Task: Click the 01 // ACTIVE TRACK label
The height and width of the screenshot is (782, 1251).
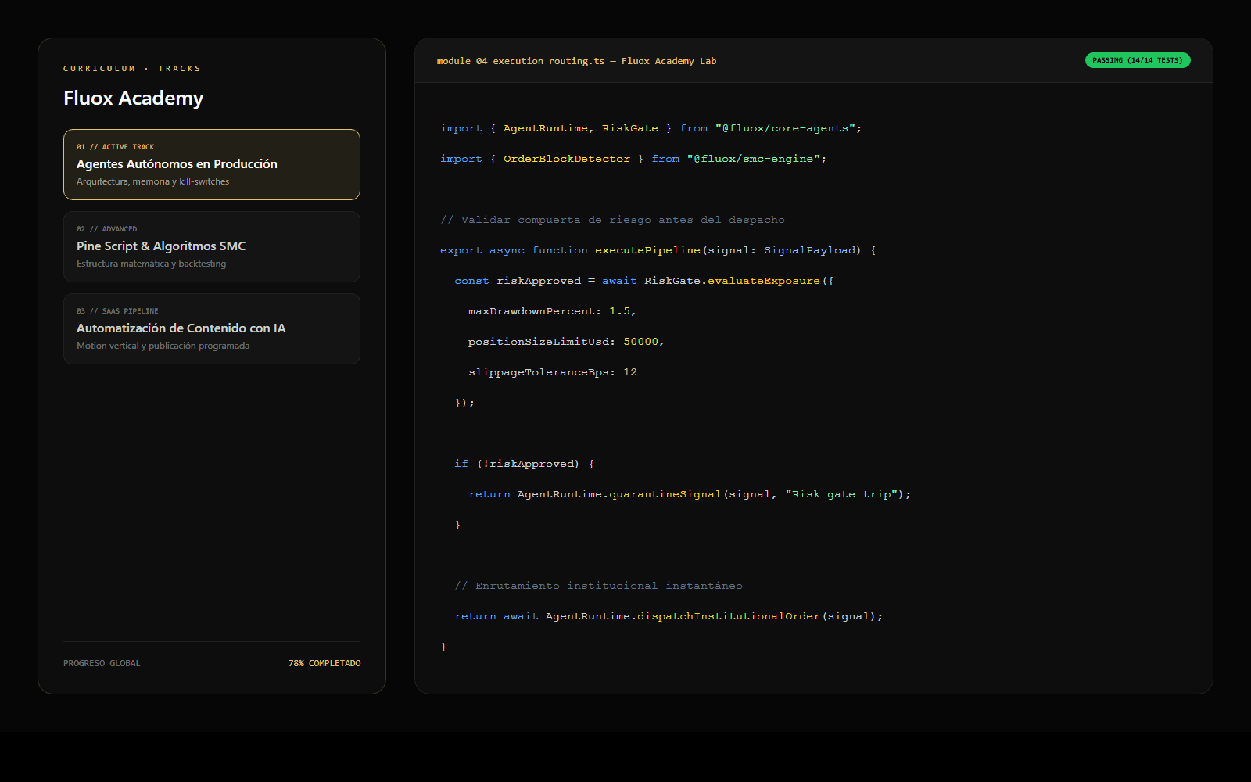Action: coord(115,147)
